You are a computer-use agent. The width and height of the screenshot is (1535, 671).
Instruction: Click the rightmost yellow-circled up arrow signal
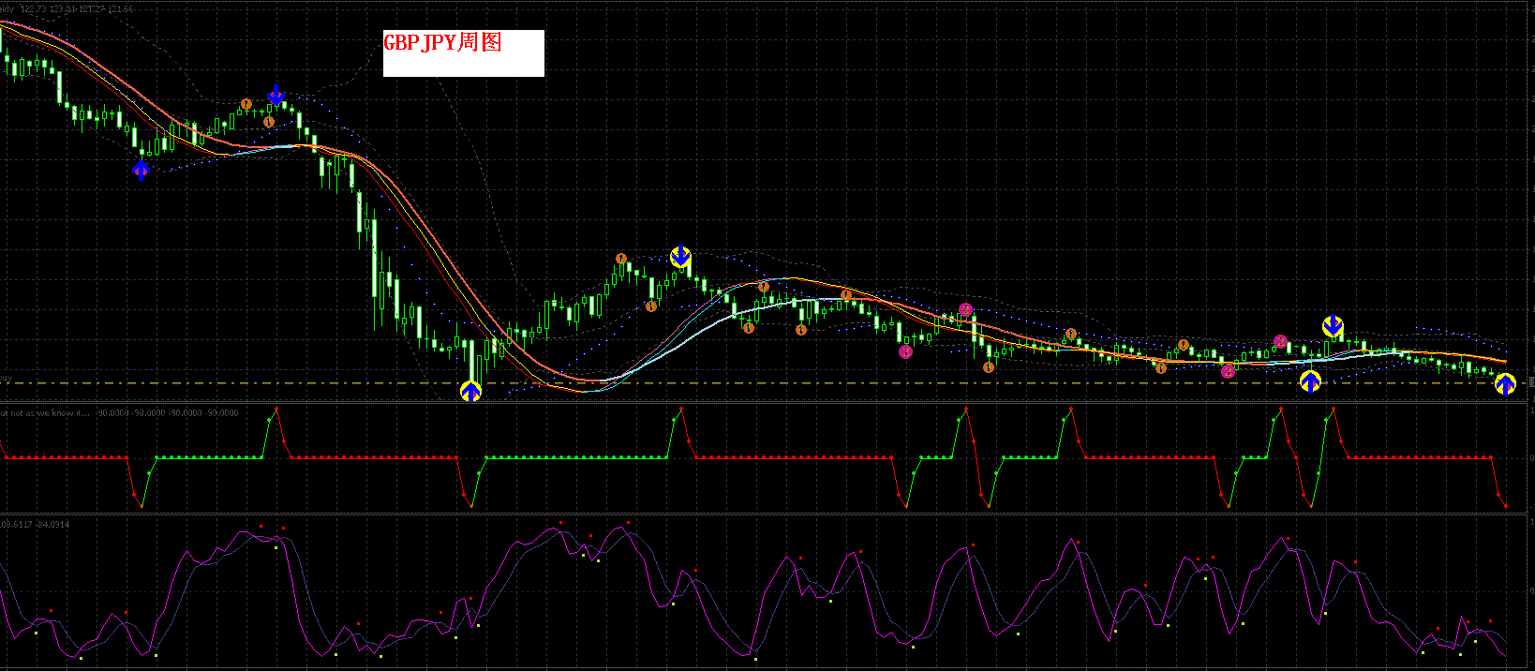[1505, 384]
